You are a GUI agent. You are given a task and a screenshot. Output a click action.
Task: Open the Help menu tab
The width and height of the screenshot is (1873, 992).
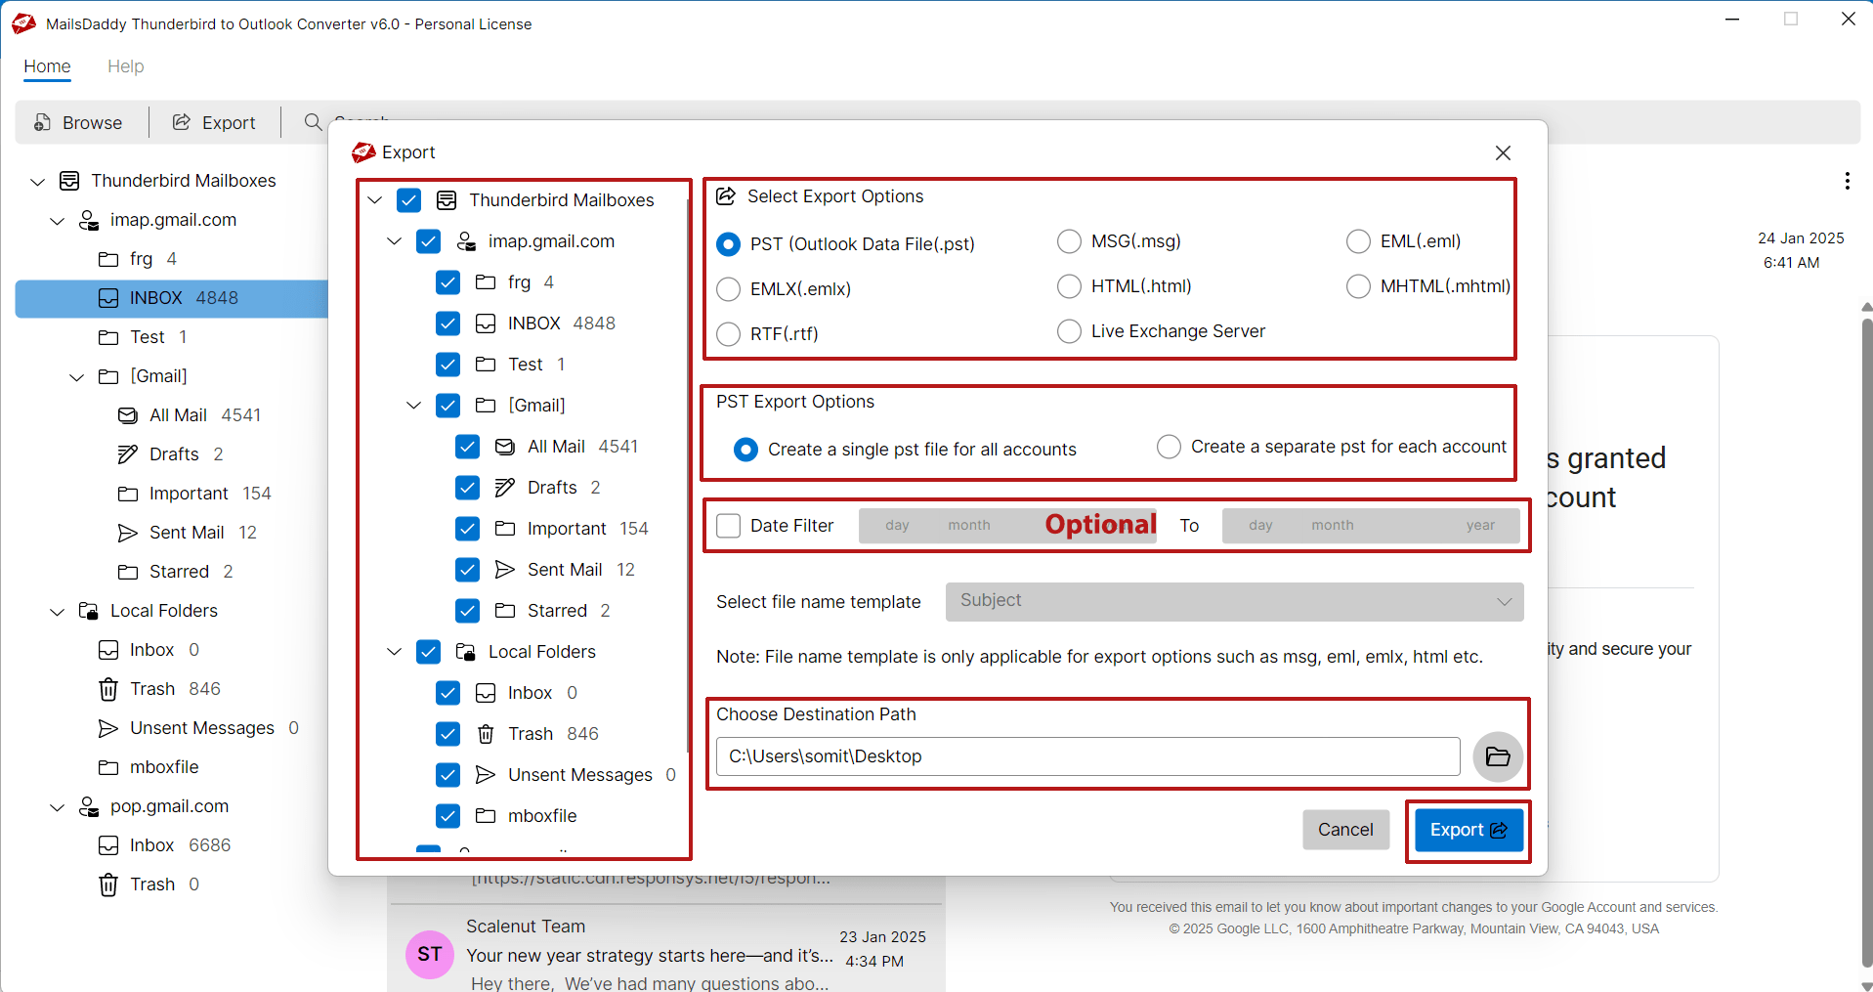[125, 66]
